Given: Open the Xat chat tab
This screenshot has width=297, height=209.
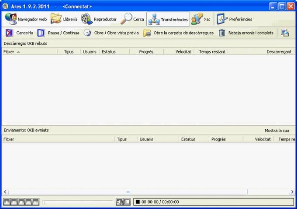Looking at the screenshot, I should [x=200, y=19].
